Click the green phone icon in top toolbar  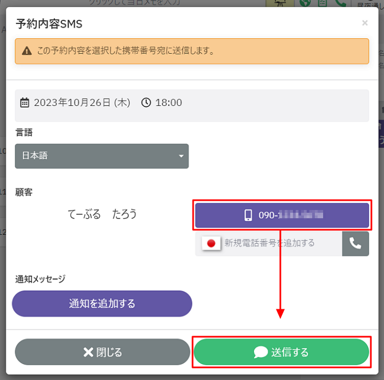tap(340, 3)
